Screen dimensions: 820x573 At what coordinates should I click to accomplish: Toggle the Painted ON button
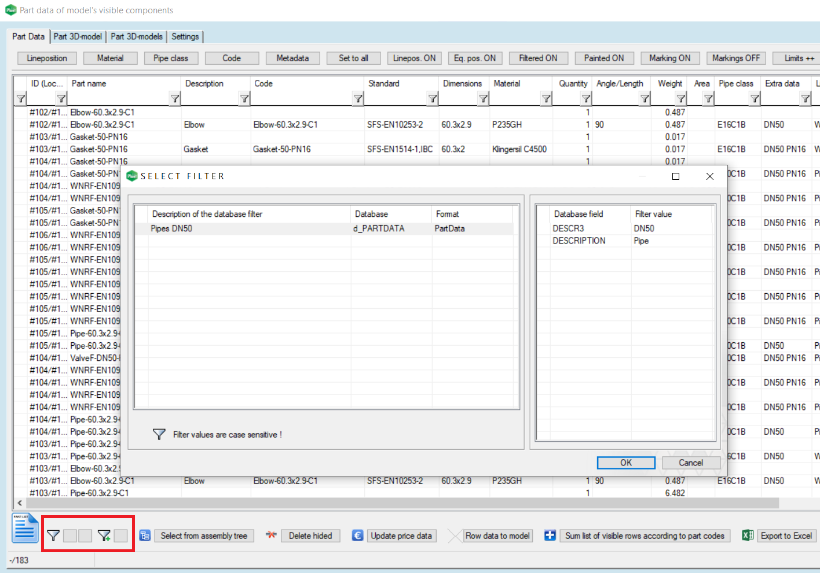coord(604,58)
